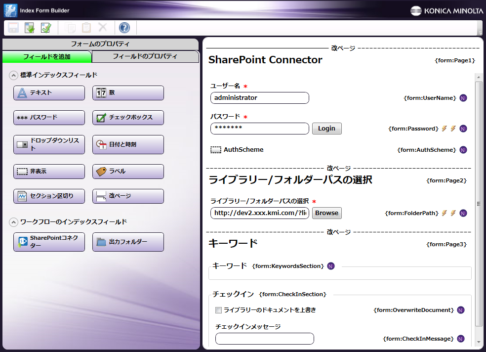
Task: Switch to the フィールドのプロパティ tab
Action: 145,56
